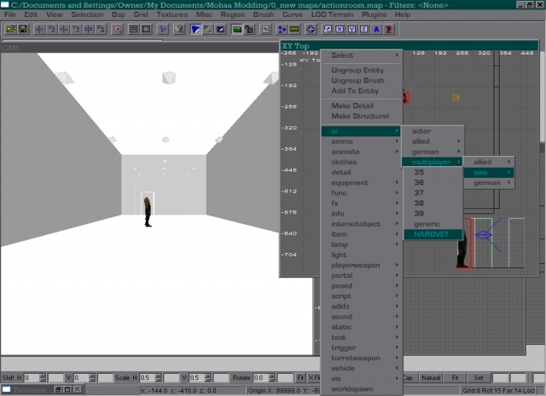Click the Rotate value spinner arrows
The height and width of the screenshot is (396, 546).
pos(271,377)
